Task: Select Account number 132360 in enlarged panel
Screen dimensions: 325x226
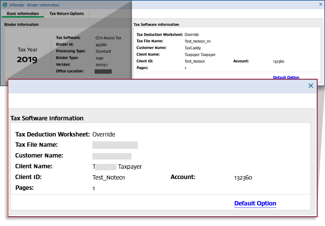Action: [x=243, y=178]
